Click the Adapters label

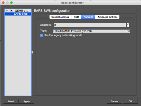pyautogui.click(x=46, y=25)
